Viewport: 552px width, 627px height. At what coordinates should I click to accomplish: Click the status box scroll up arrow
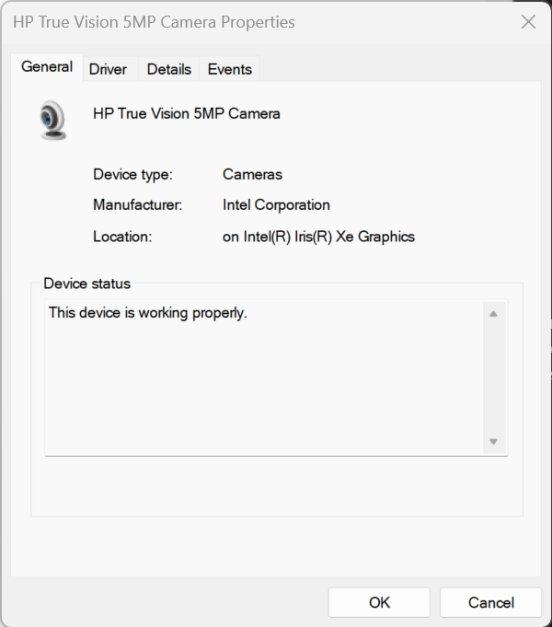(x=494, y=314)
